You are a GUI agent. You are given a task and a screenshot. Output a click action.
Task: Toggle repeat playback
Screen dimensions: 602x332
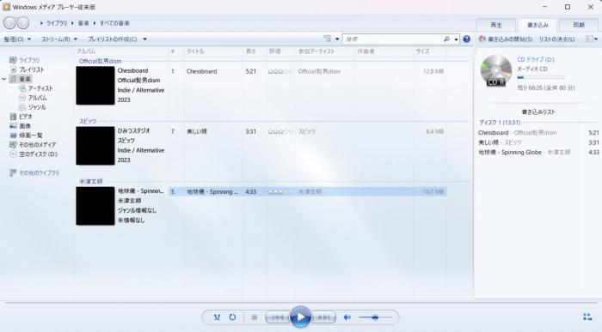(233, 317)
